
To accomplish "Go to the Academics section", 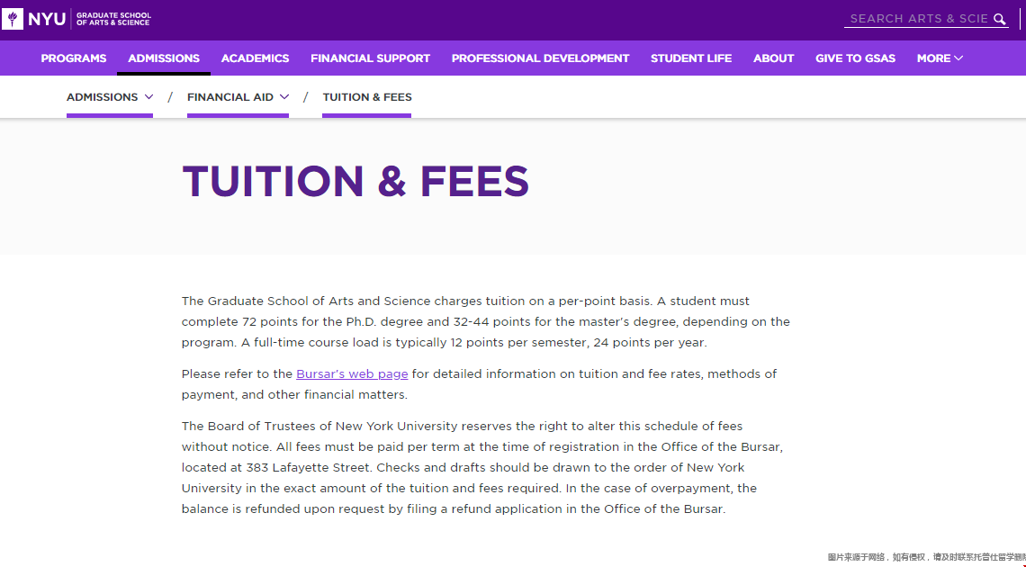I will tap(255, 58).
